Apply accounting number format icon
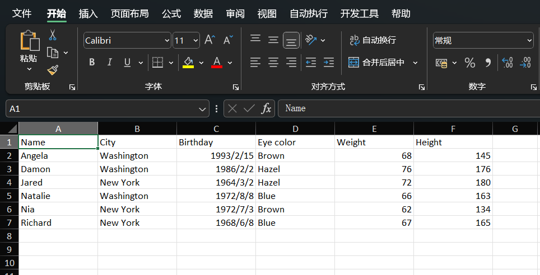The width and height of the screenshot is (540, 275). click(441, 63)
